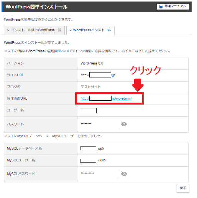Select the WordPressインストール tab
The height and width of the screenshot is (198, 197).
click(x=90, y=30)
